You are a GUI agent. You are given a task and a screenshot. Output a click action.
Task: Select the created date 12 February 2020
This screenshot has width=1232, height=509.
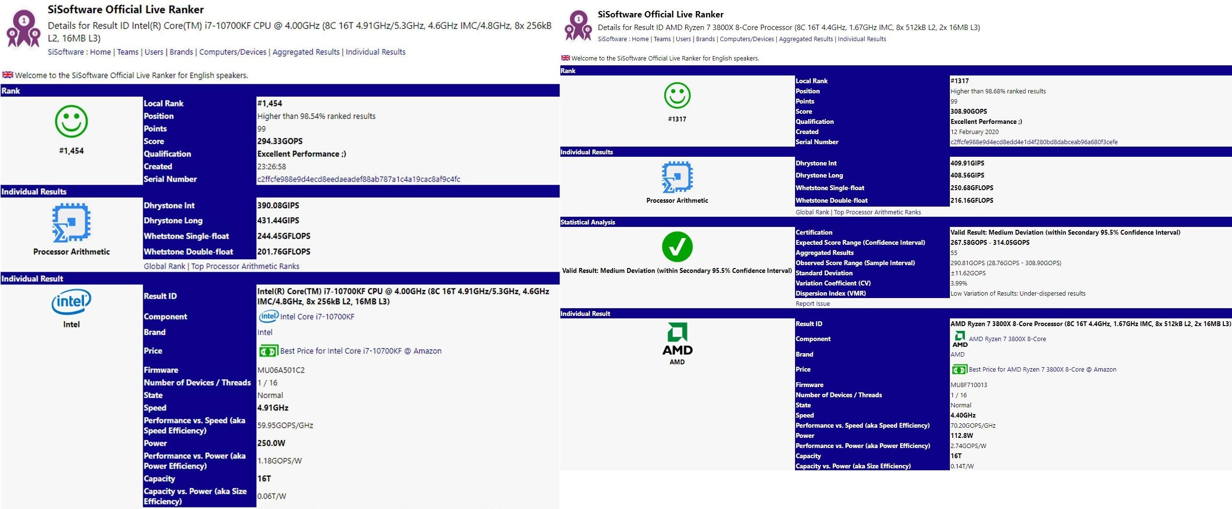pos(975,132)
